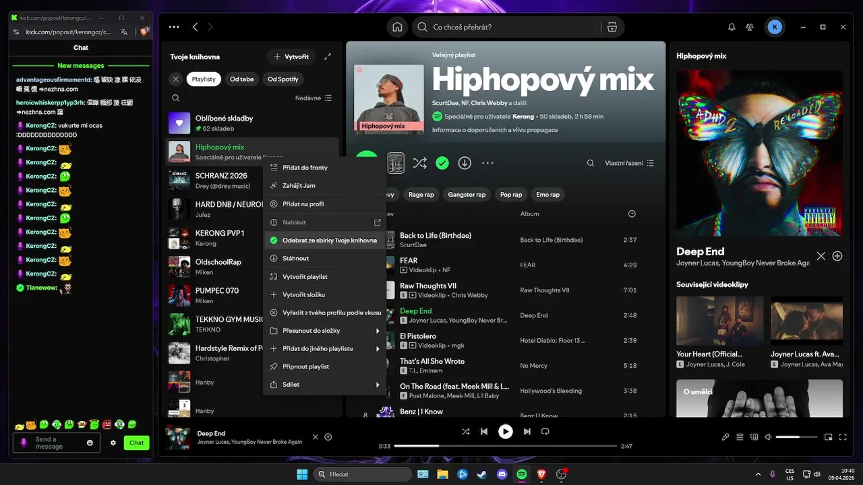Go back with the left arrow
This screenshot has width=863, height=485.
pyautogui.click(x=196, y=27)
